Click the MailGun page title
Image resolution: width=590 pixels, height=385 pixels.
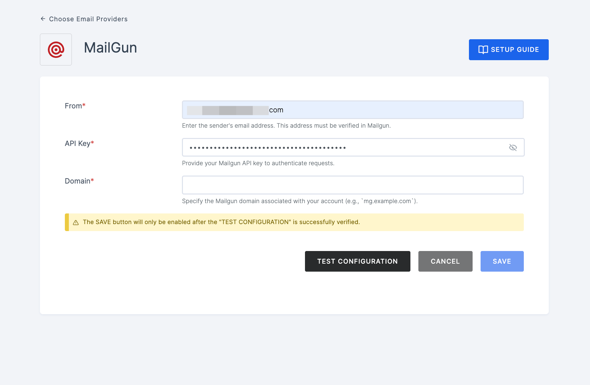[110, 48]
